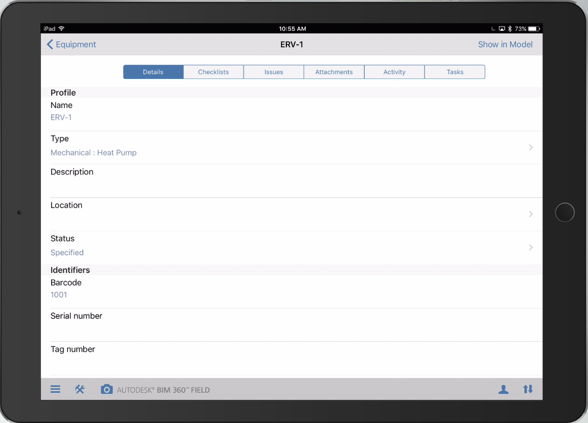588x423 pixels.
Task: Switch to the Activity tab
Action: pos(394,71)
